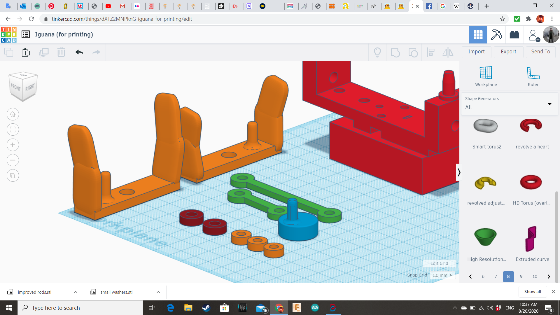Viewport: 560px width, 315px height.
Task: Expand improved rods.stl download options
Action: pos(76,292)
